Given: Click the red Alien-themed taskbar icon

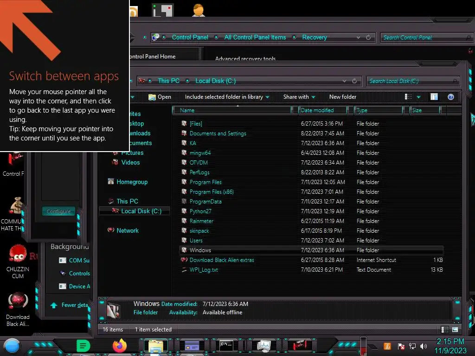Looking at the screenshot, I should [x=300, y=345].
